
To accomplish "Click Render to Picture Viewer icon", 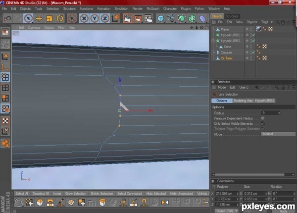I will tap(138, 18).
